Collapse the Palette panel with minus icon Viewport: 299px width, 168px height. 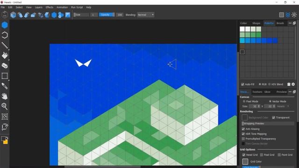tap(290, 23)
